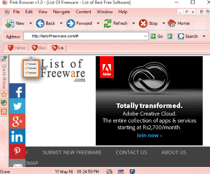Click the monitor icon in status bar
The image size is (210, 174).
point(133,172)
